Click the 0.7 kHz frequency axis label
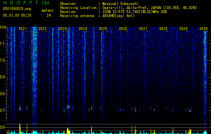 point(3,111)
